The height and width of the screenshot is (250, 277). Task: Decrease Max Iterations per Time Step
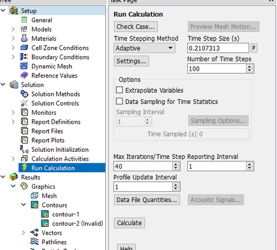(176, 168)
